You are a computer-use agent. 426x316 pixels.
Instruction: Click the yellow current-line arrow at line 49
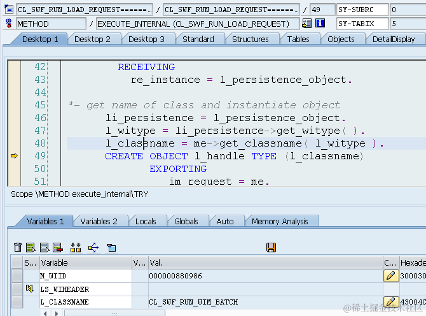14,155
